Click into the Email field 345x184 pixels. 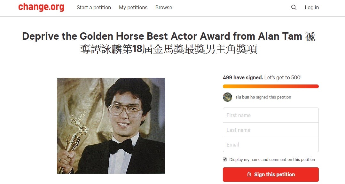pos(271,145)
